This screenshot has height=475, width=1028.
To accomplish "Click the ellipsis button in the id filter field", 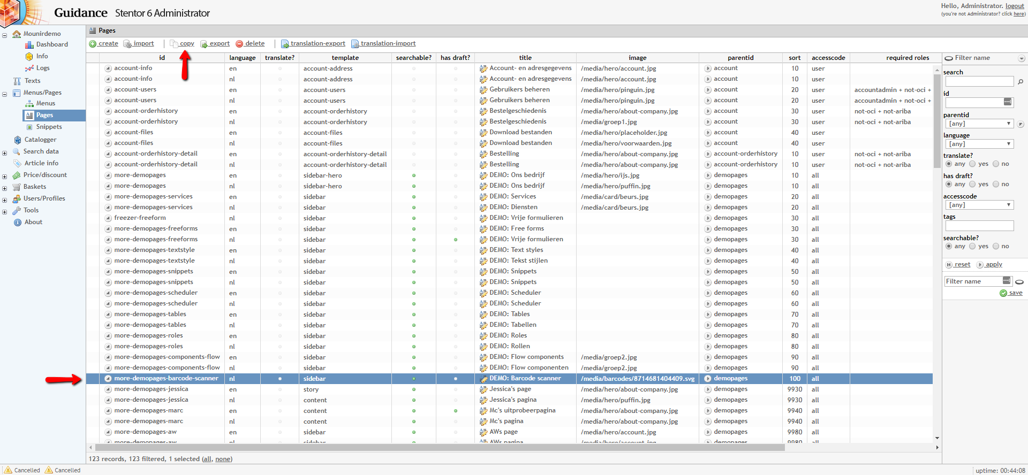I will tap(1008, 102).
